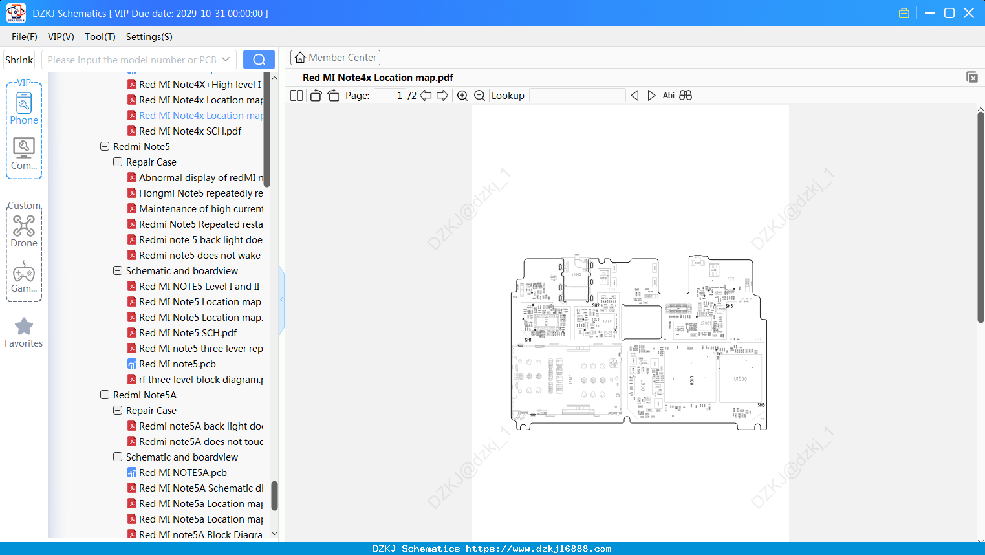Find next lookup result triangle
985x555 pixels.
651,96
